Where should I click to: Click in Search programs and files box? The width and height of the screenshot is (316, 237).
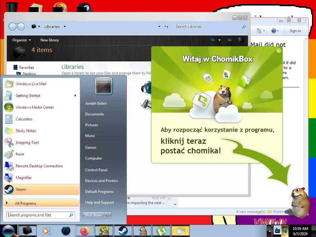click(x=41, y=215)
